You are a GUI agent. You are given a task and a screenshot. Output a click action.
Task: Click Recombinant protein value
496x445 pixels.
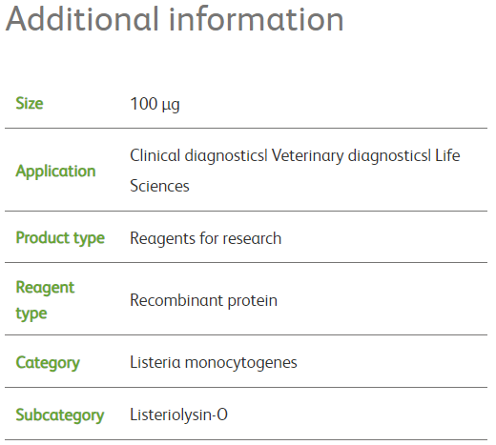click(x=203, y=301)
